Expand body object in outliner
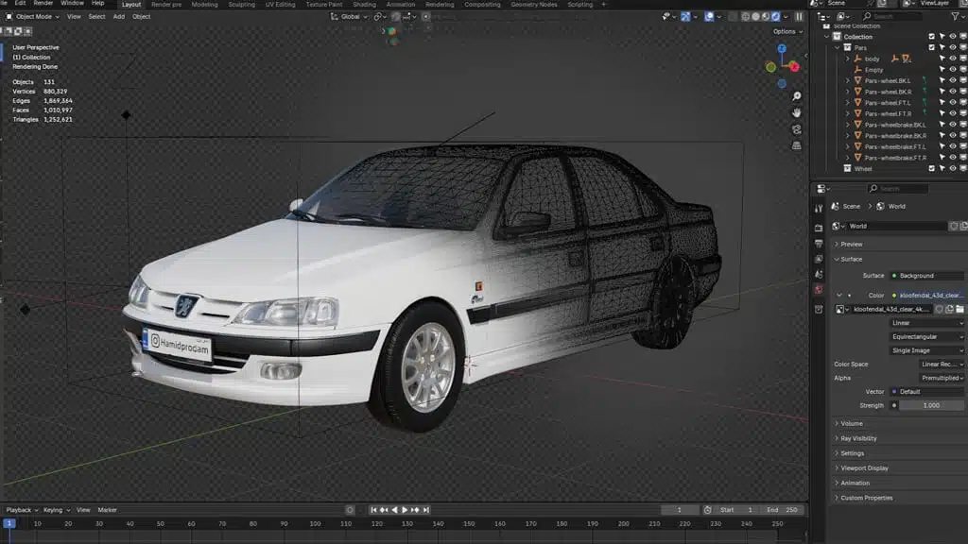Viewport: 968px width, 544px height. [848, 59]
